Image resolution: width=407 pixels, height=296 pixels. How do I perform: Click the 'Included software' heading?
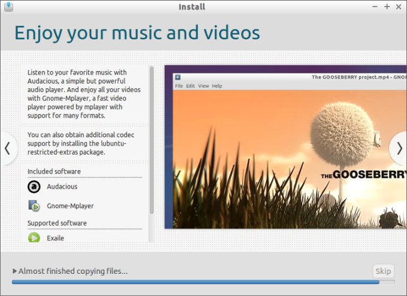54,171
